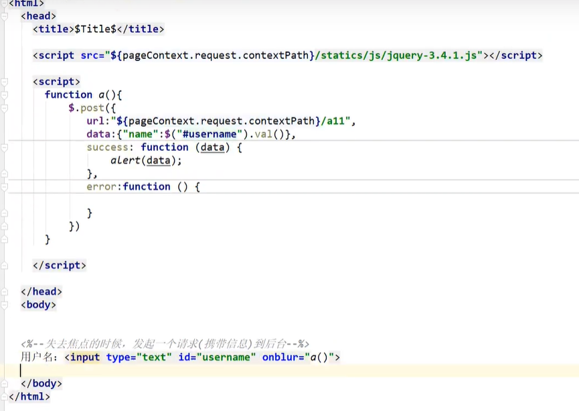579x411 pixels.
Task: Collapse the error:function fold marker
Action: pyautogui.click(x=5, y=187)
